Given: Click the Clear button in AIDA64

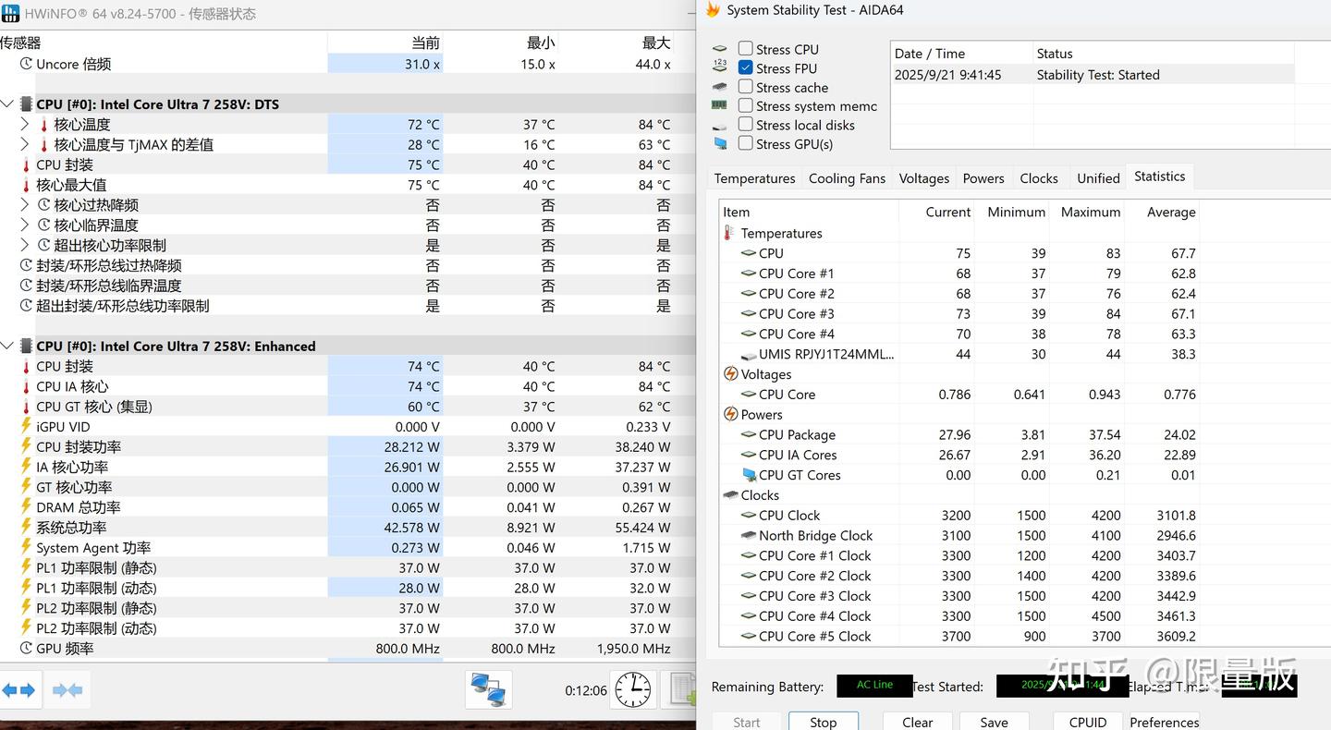Looking at the screenshot, I should click(x=917, y=722).
